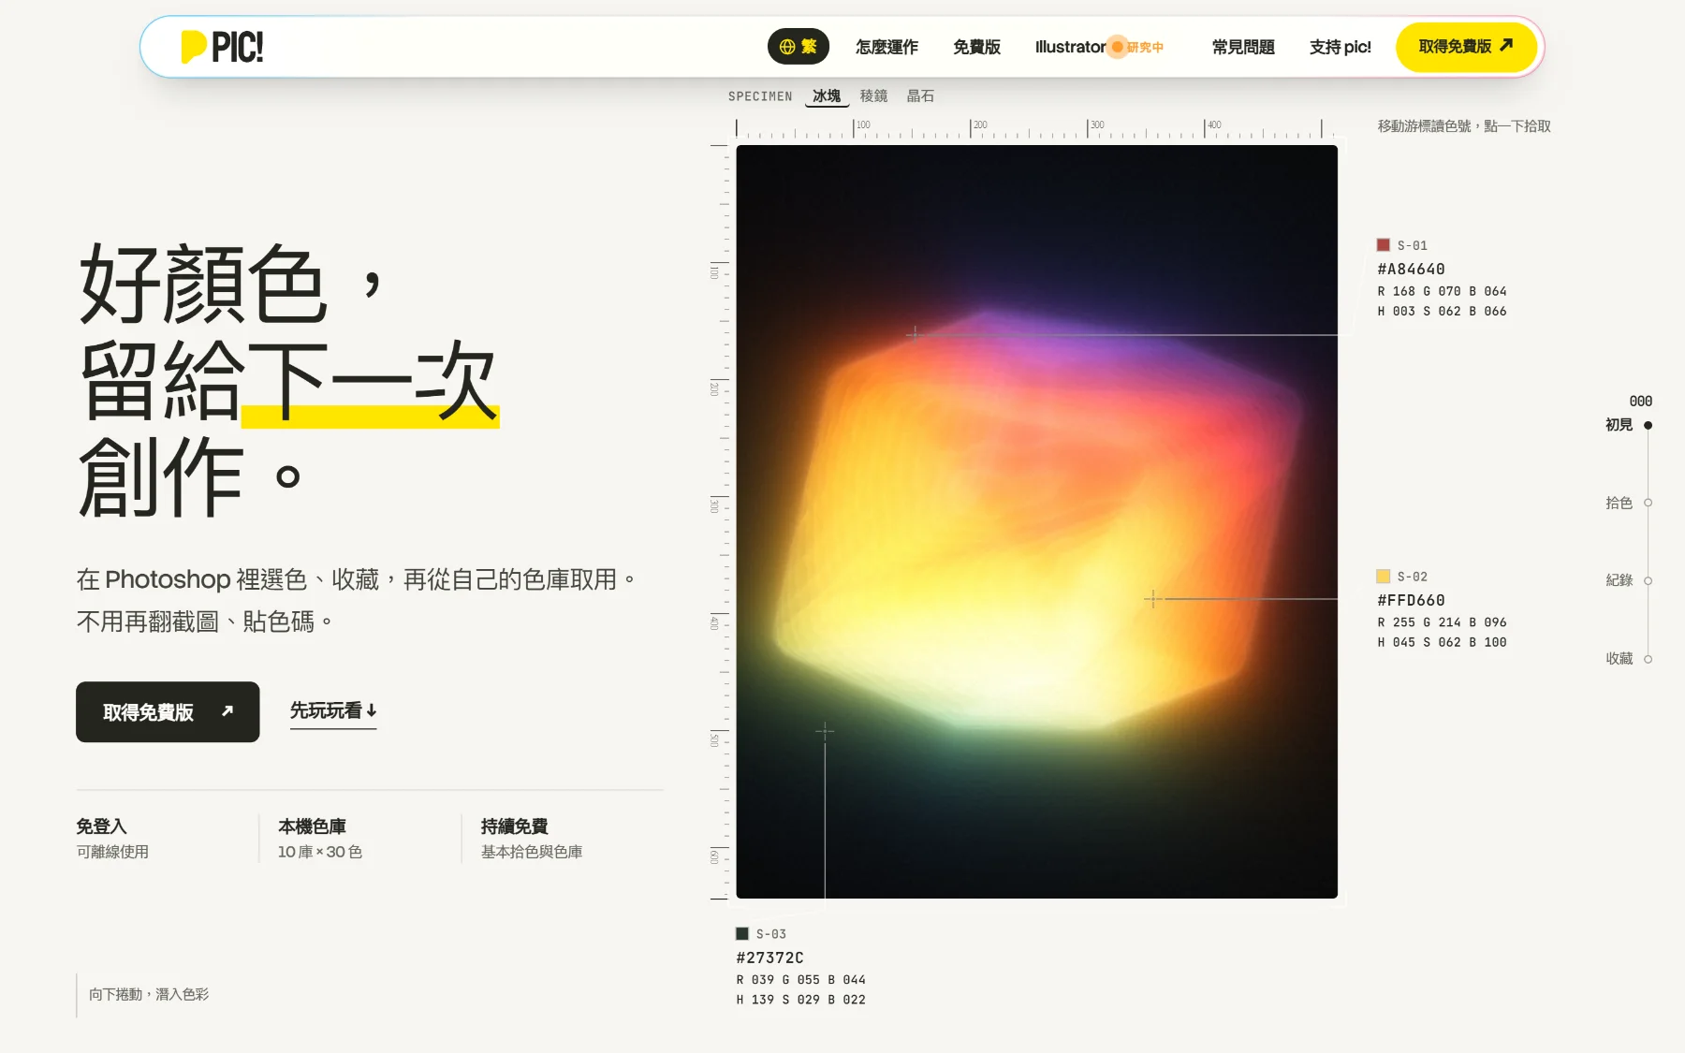Click 支持 pic! in the navbar
Image resolution: width=1685 pixels, height=1053 pixels.
[x=1340, y=47]
